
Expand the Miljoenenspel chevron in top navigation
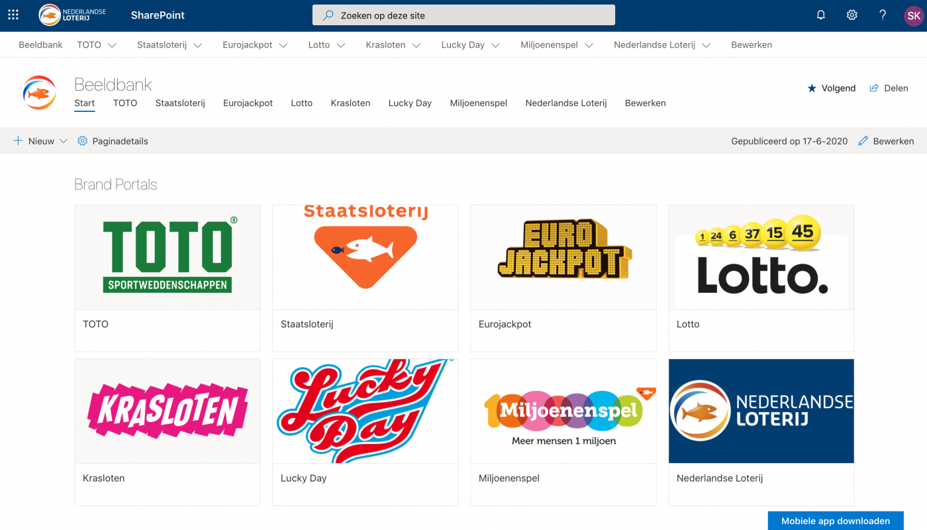[589, 45]
